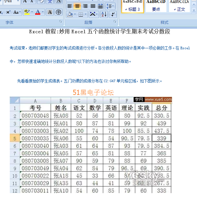
Task: Toggle show paragraph marks
Action: (113, 14)
